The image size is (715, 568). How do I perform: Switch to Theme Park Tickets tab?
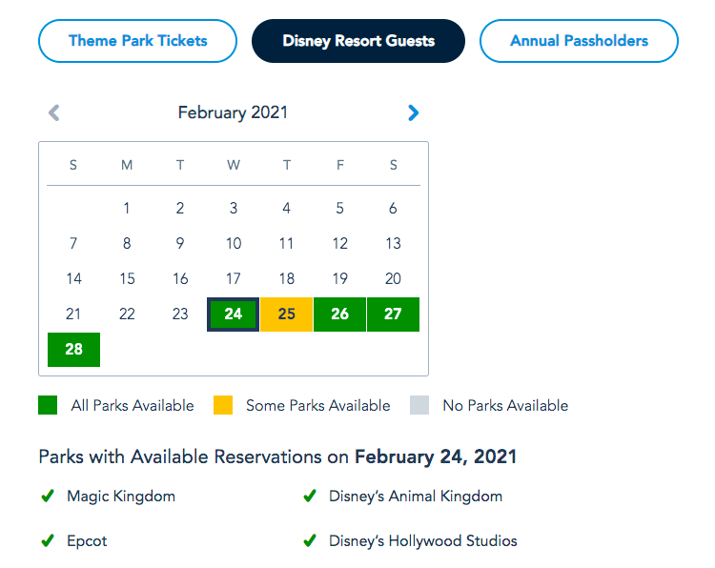(137, 41)
